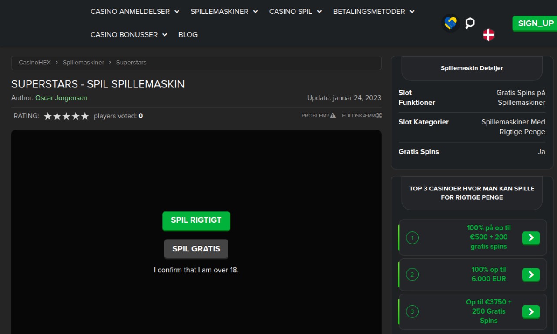Viewport: 557px width, 334px height.
Task: Click 'I confirm that I am over 18.' text
Action: point(196,270)
